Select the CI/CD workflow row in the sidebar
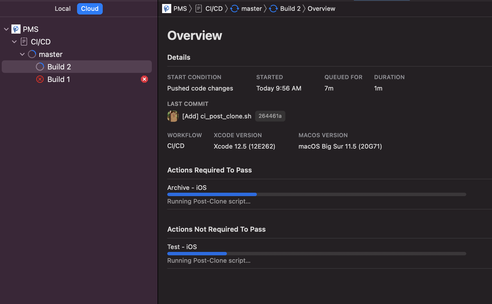This screenshot has width=492, height=304. coord(77,42)
